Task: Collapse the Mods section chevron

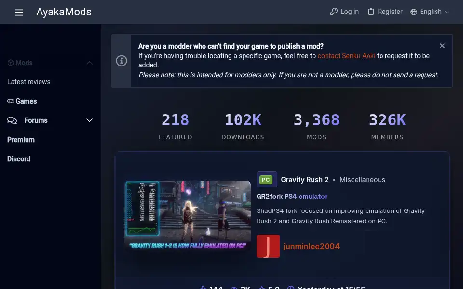Action: [x=90, y=63]
